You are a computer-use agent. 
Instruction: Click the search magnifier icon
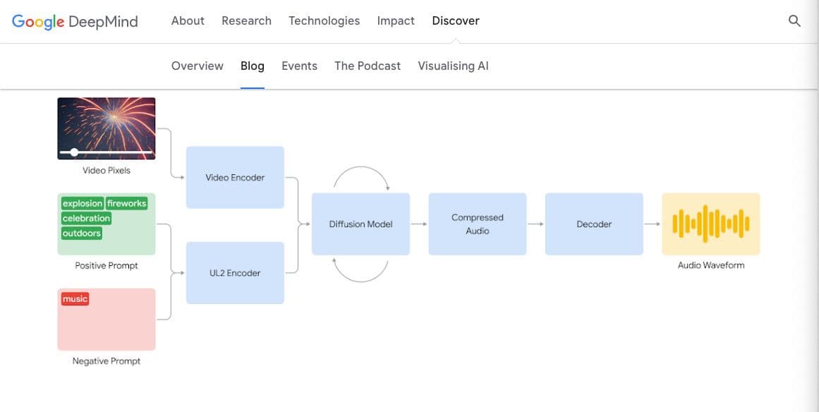tap(794, 21)
